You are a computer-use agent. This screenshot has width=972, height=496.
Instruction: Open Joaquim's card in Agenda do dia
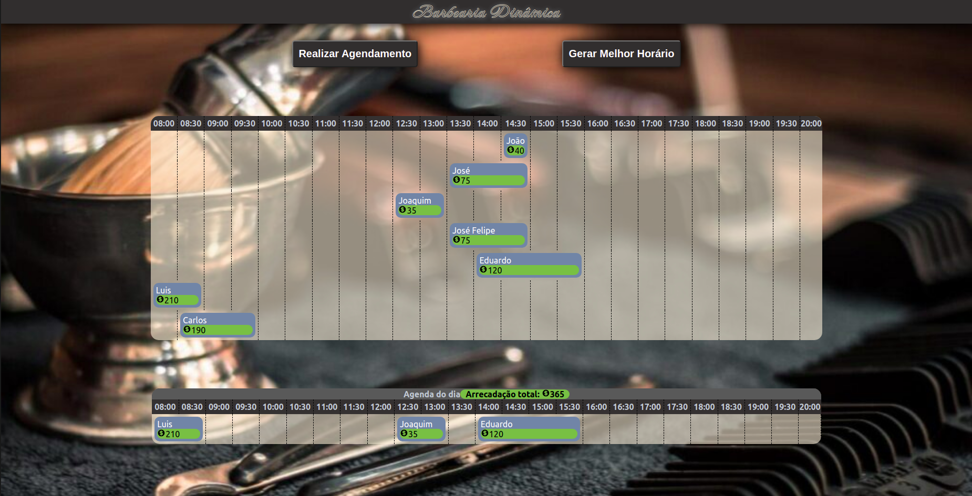pos(421,429)
